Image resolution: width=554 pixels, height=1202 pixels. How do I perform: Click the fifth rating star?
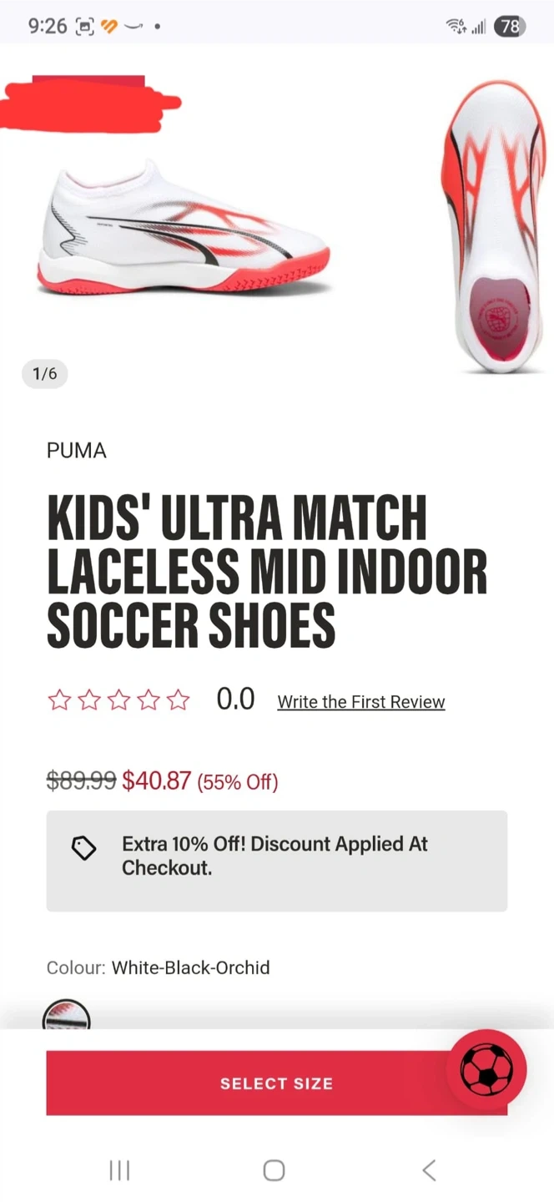tap(178, 699)
